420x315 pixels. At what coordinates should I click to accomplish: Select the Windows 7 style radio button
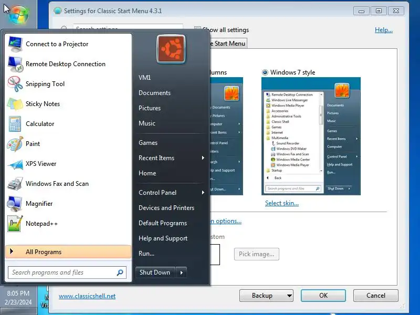point(265,72)
